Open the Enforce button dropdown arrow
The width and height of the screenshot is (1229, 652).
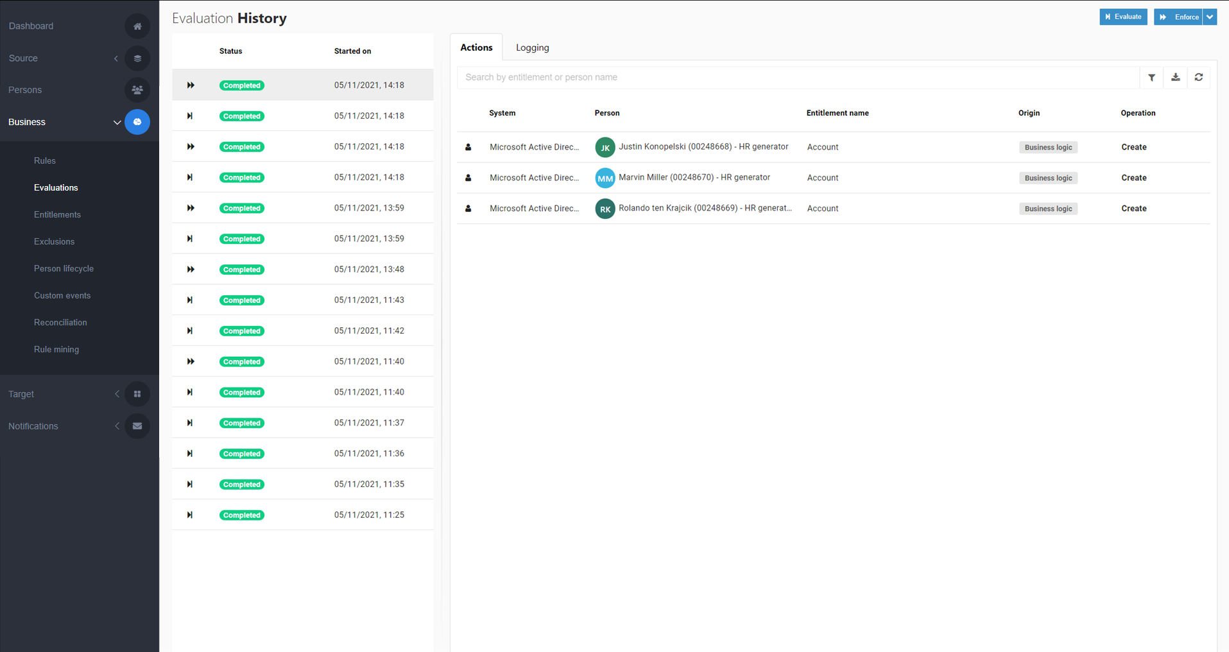click(1210, 17)
